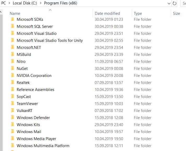Select the Windows Kits folder icon
The image size is (186, 151).
coord(13,124)
